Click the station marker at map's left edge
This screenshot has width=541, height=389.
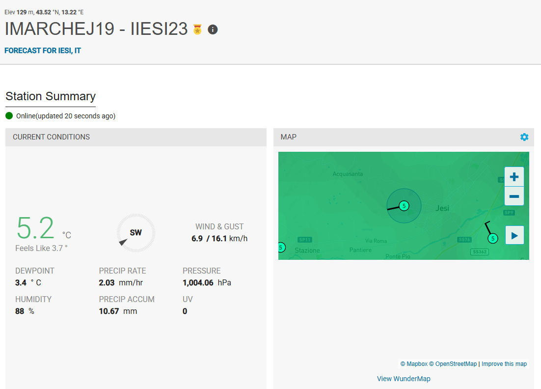pos(281,247)
